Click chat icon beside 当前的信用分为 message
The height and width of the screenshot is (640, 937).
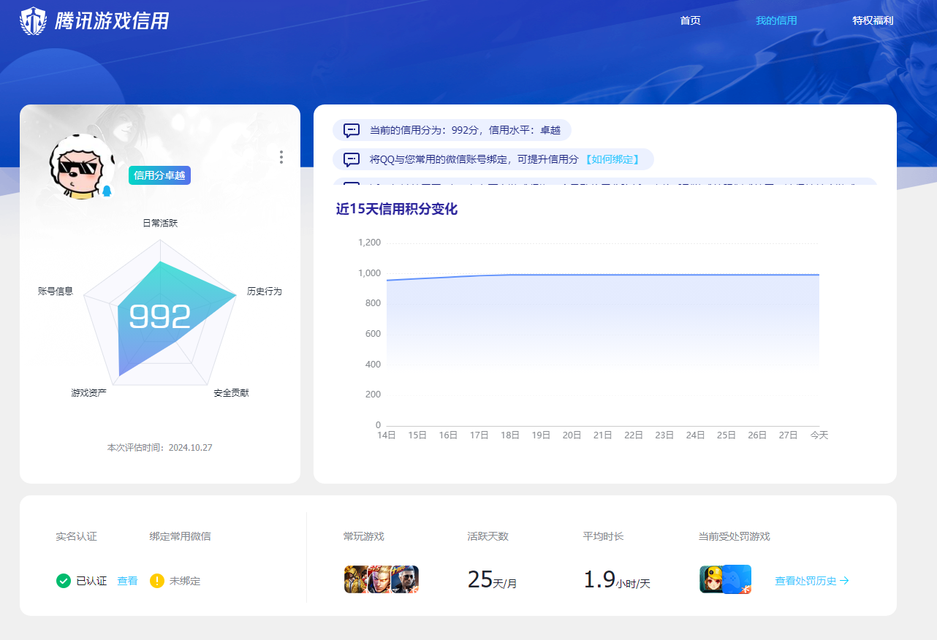(x=352, y=131)
